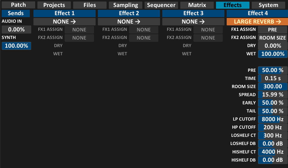Viewport: 288px width, 168px height.
Task: Open the Sampling tab
Action: pos(125,5)
